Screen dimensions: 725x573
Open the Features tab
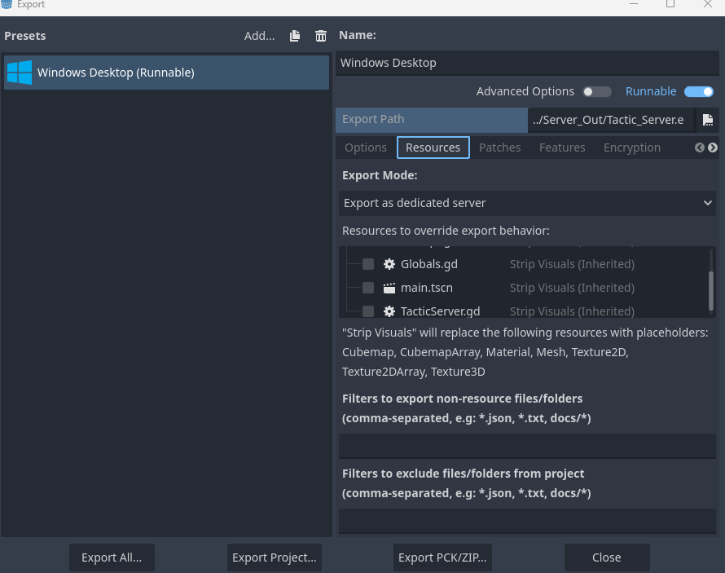point(562,148)
